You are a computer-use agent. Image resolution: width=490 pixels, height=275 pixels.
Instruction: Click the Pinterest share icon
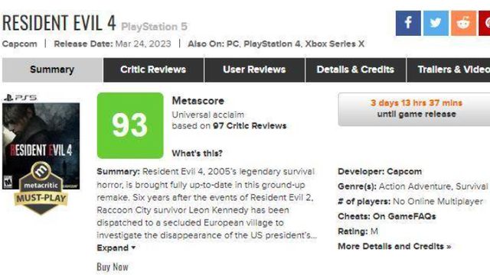click(x=485, y=24)
